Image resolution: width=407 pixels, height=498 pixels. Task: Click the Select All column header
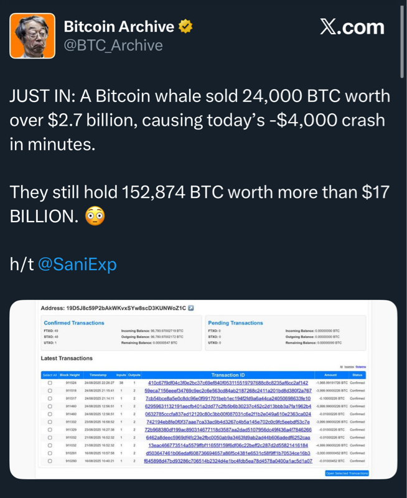(49, 375)
